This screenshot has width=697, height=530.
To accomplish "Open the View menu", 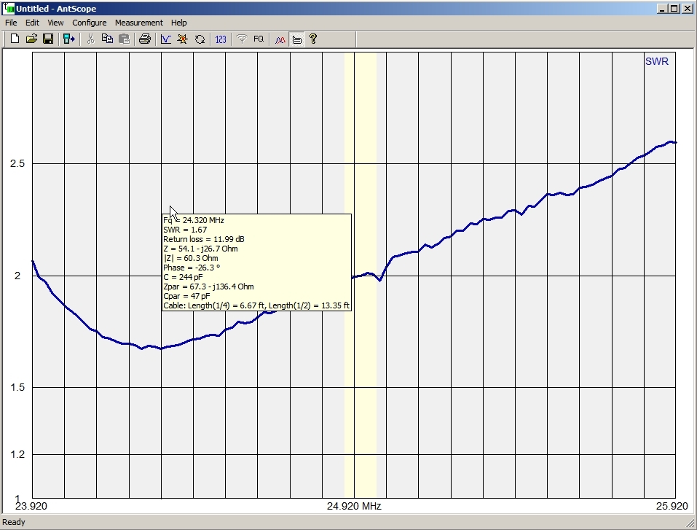I will click(x=55, y=23).
